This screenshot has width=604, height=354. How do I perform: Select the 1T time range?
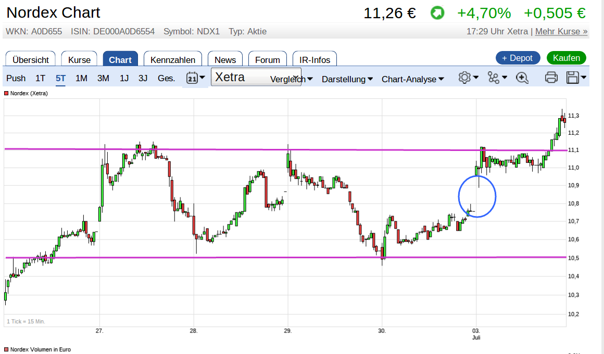pyautogui.click(x=40, y=78)
